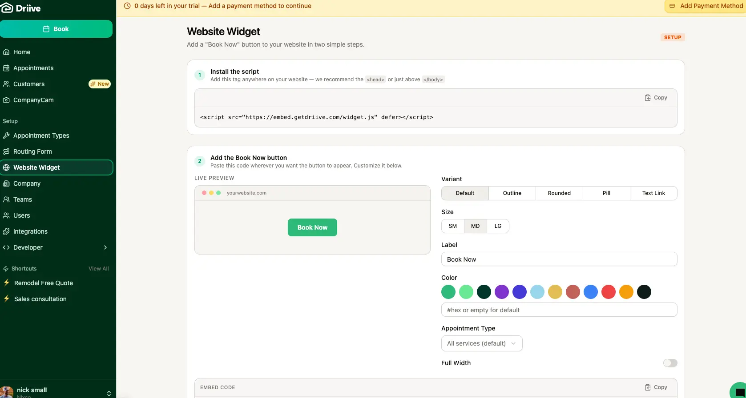Screen dimensions: 746x398
Task: Click the clock icon in trial banner
Action: click(127, 6)
